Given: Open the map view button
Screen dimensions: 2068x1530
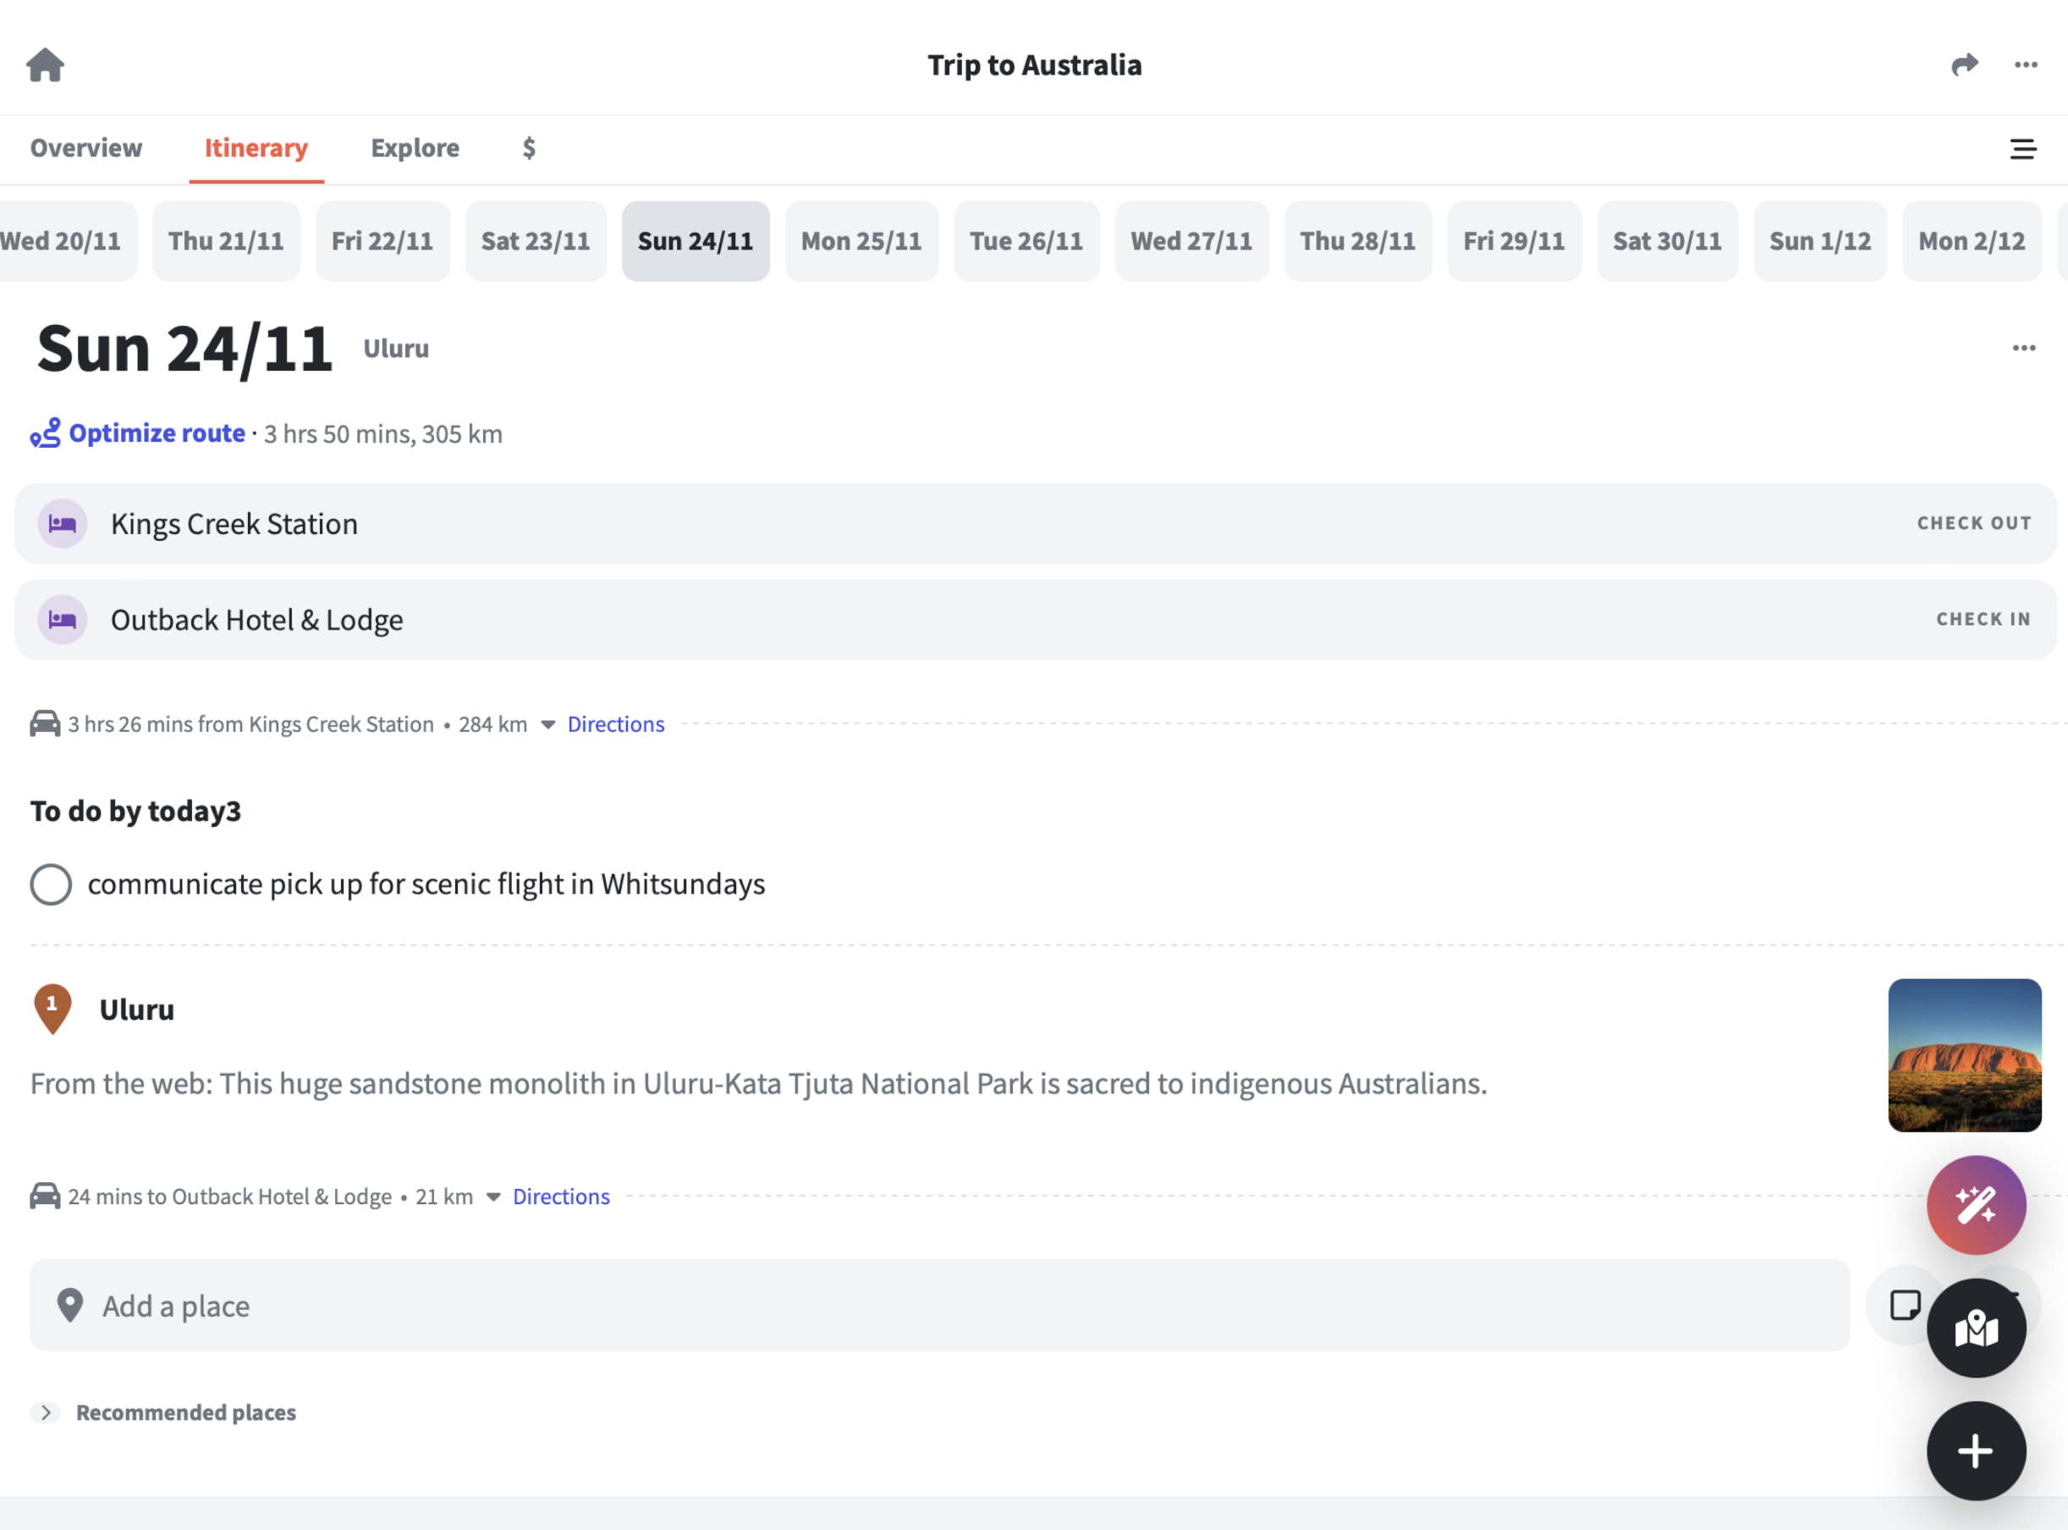Looking at the screenshot, I should (1976, 1329).
